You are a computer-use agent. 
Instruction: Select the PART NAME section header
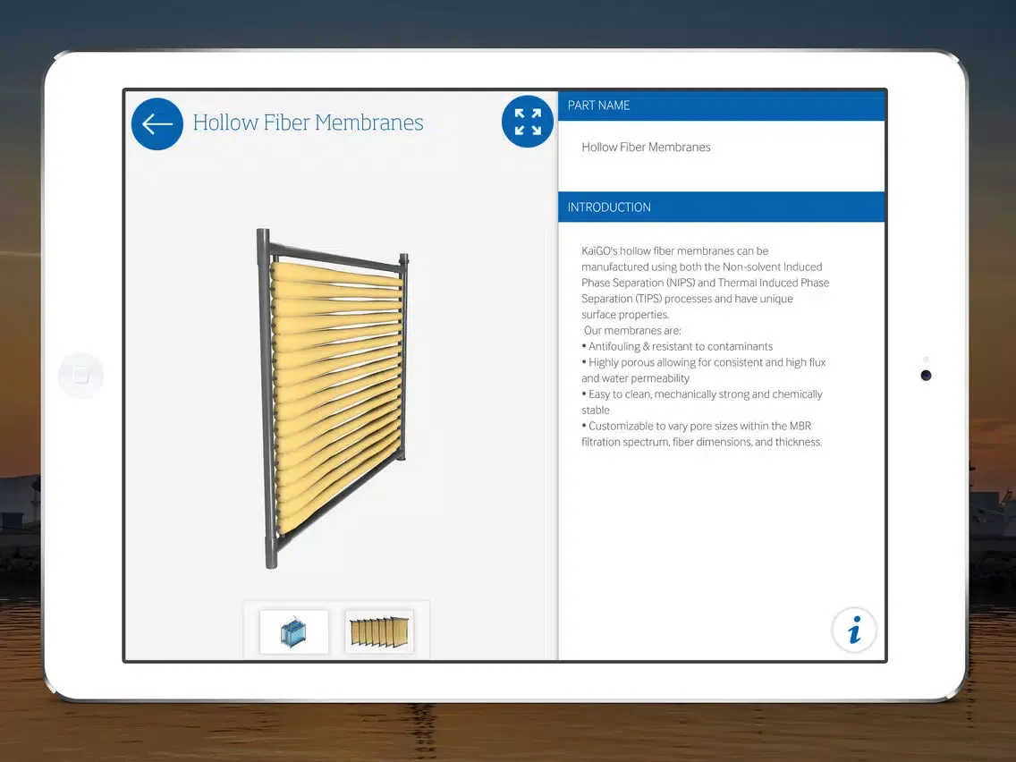721,106
